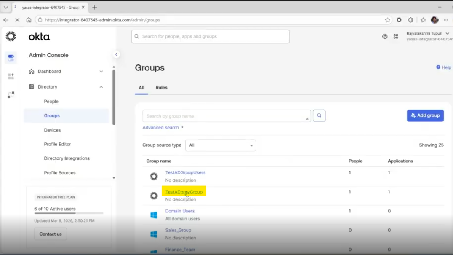
Task: Collapse the Directory menu section
Action: pos(101,87)
